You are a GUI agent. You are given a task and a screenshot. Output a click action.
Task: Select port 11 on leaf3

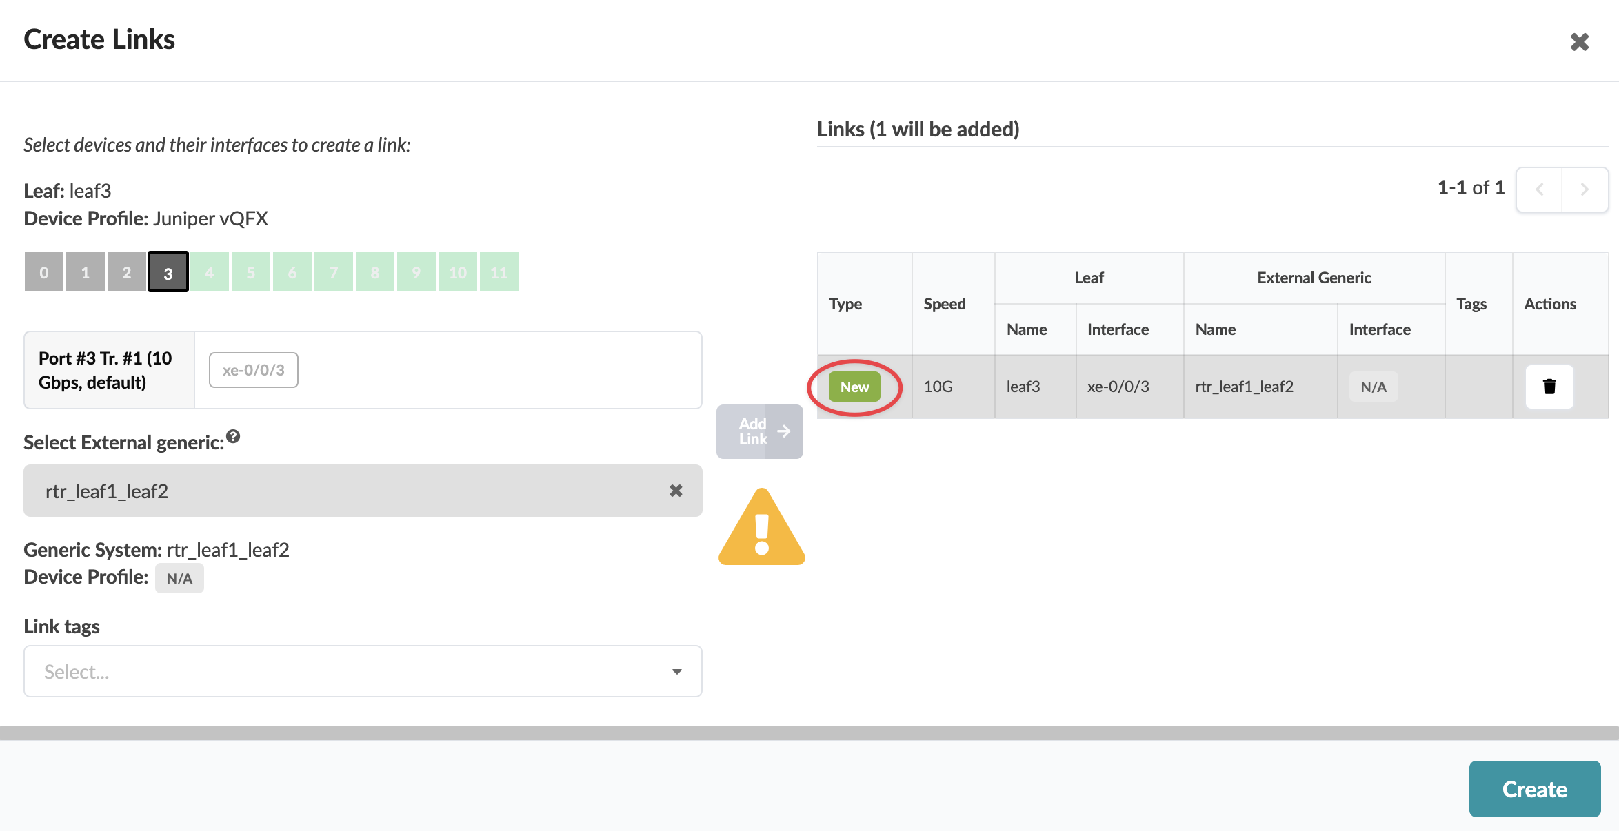click(x=499, y=272)
